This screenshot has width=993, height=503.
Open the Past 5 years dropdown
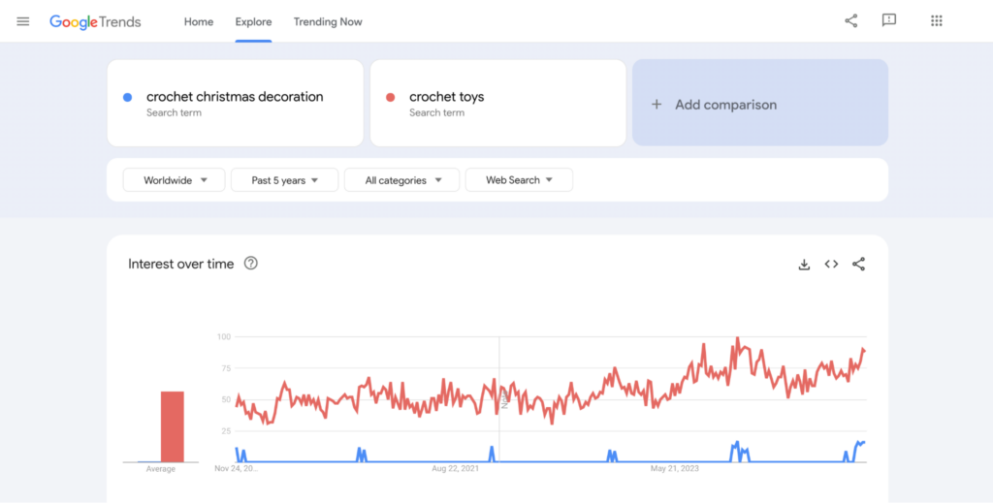click(x=284, y=180)
